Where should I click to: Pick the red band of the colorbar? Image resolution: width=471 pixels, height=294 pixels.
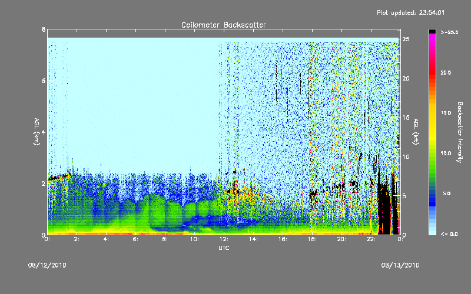click(x=432, y=73)
